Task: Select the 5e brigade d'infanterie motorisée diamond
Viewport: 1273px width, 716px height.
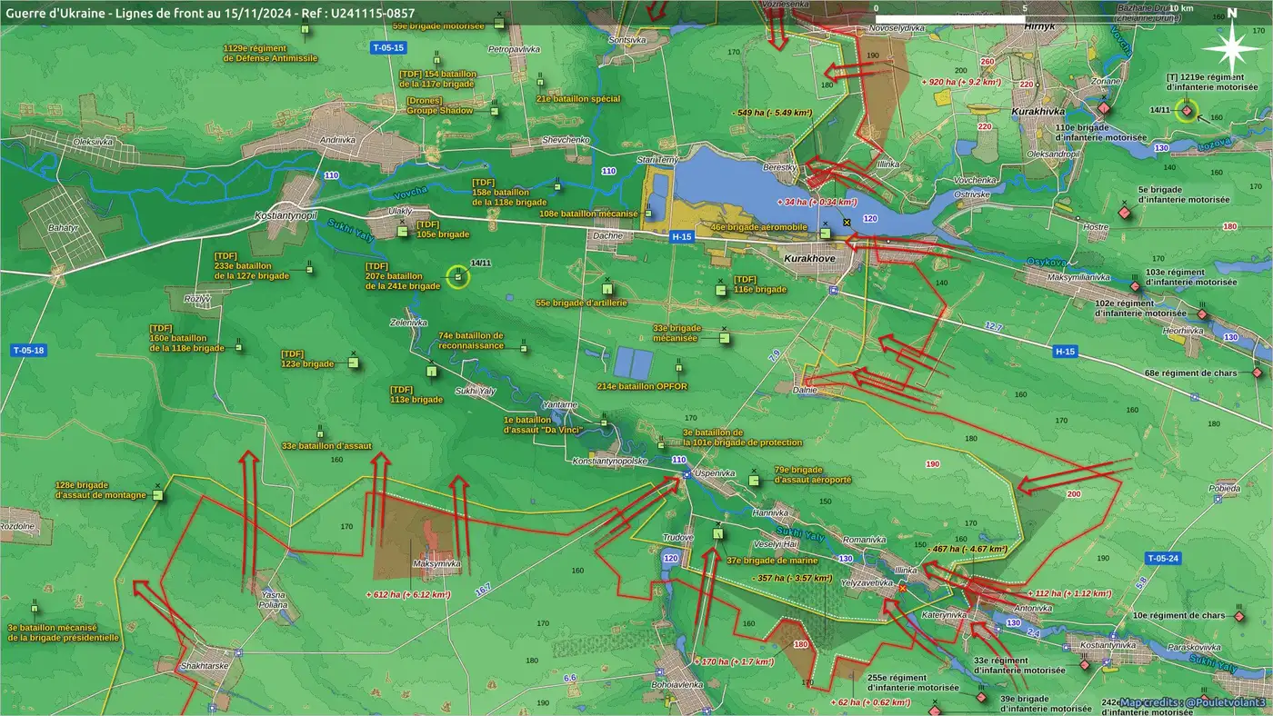Action: coord(1125,212)
